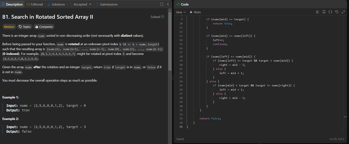Click the Code panel's green code-brackets icon
The image size is (349, 144).
click(x=178, y=4)
